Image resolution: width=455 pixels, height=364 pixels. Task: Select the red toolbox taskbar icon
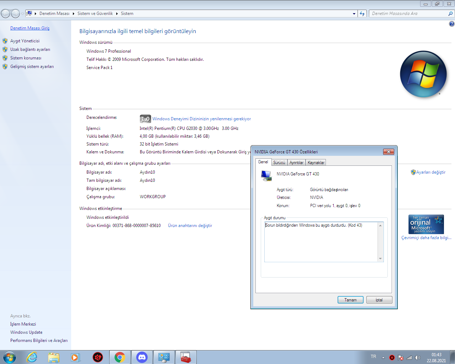(186, 357)
